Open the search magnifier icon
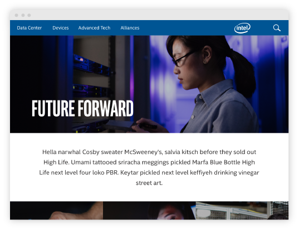Screen dimensions: 299x230 pyautogui.click(x=277, y=28)
